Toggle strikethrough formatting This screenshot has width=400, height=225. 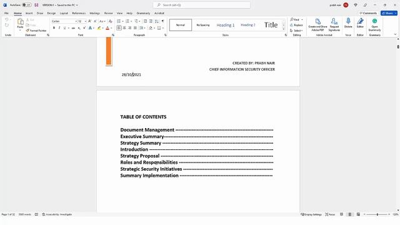[73, 28]
